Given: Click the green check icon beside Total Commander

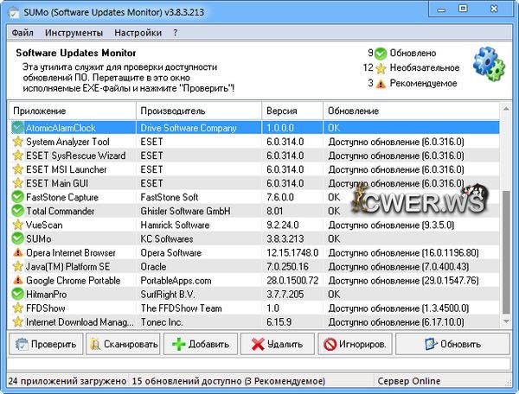Looking at the screenshot, I should coord(17,211).
